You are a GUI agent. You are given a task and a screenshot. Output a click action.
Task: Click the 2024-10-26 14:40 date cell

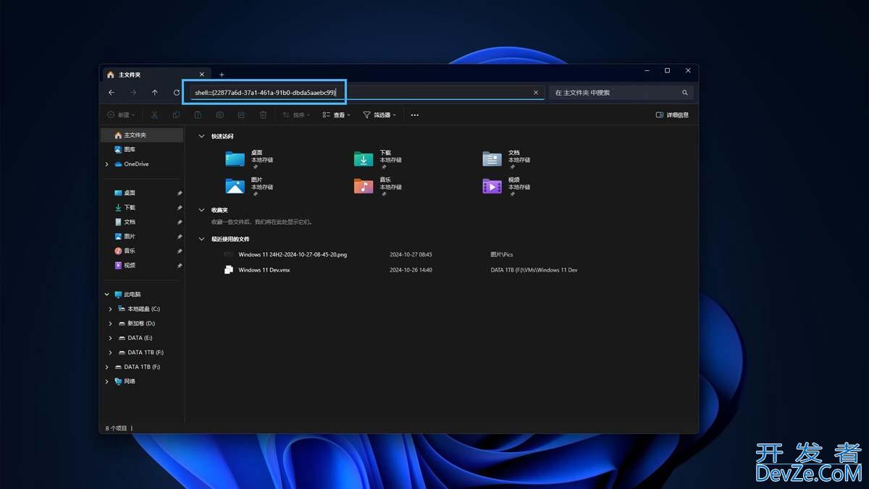[x=411, y=269]
